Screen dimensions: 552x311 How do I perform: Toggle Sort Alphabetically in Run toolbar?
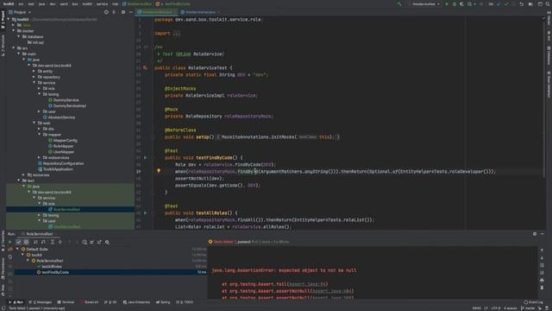(x=35, y=242)
